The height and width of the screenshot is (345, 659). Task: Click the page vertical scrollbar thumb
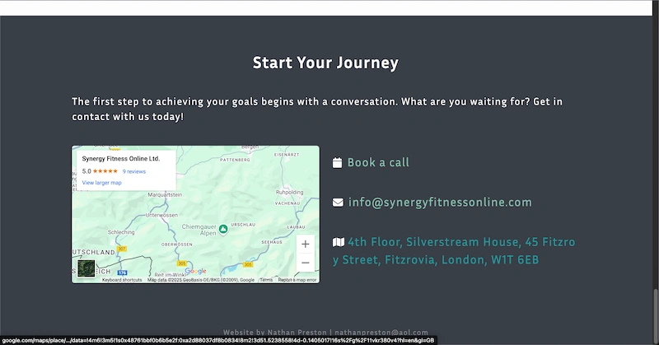[x=656, y=316]
